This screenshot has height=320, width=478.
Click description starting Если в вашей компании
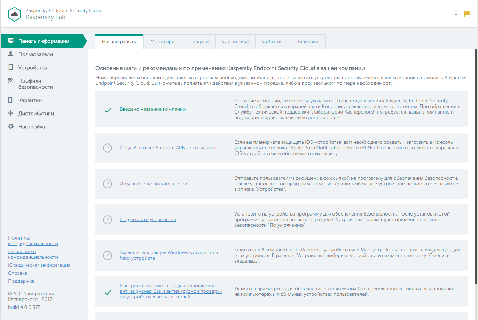pos(347,256)
